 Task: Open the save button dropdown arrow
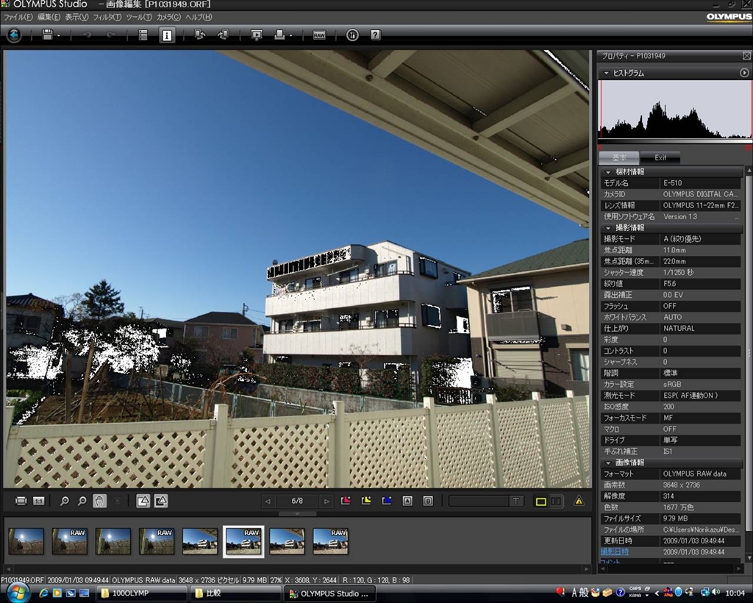(59, 35)
